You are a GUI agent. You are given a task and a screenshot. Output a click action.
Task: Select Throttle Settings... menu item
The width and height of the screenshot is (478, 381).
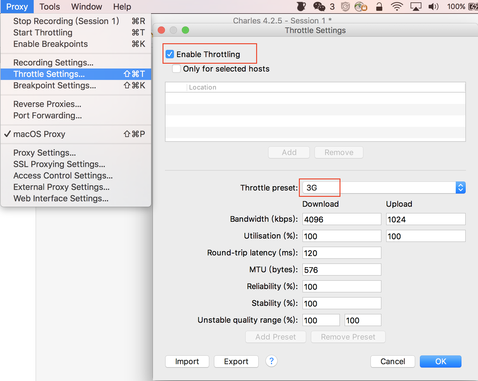pos(76,74)
